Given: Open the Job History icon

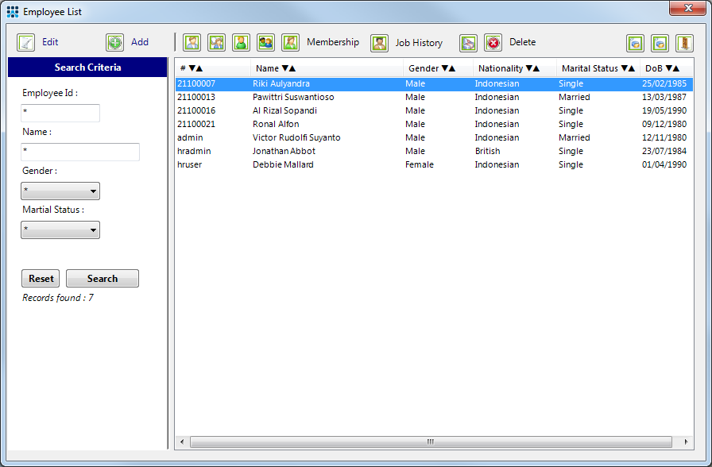Looking at the screenshot, I should 377,42.
